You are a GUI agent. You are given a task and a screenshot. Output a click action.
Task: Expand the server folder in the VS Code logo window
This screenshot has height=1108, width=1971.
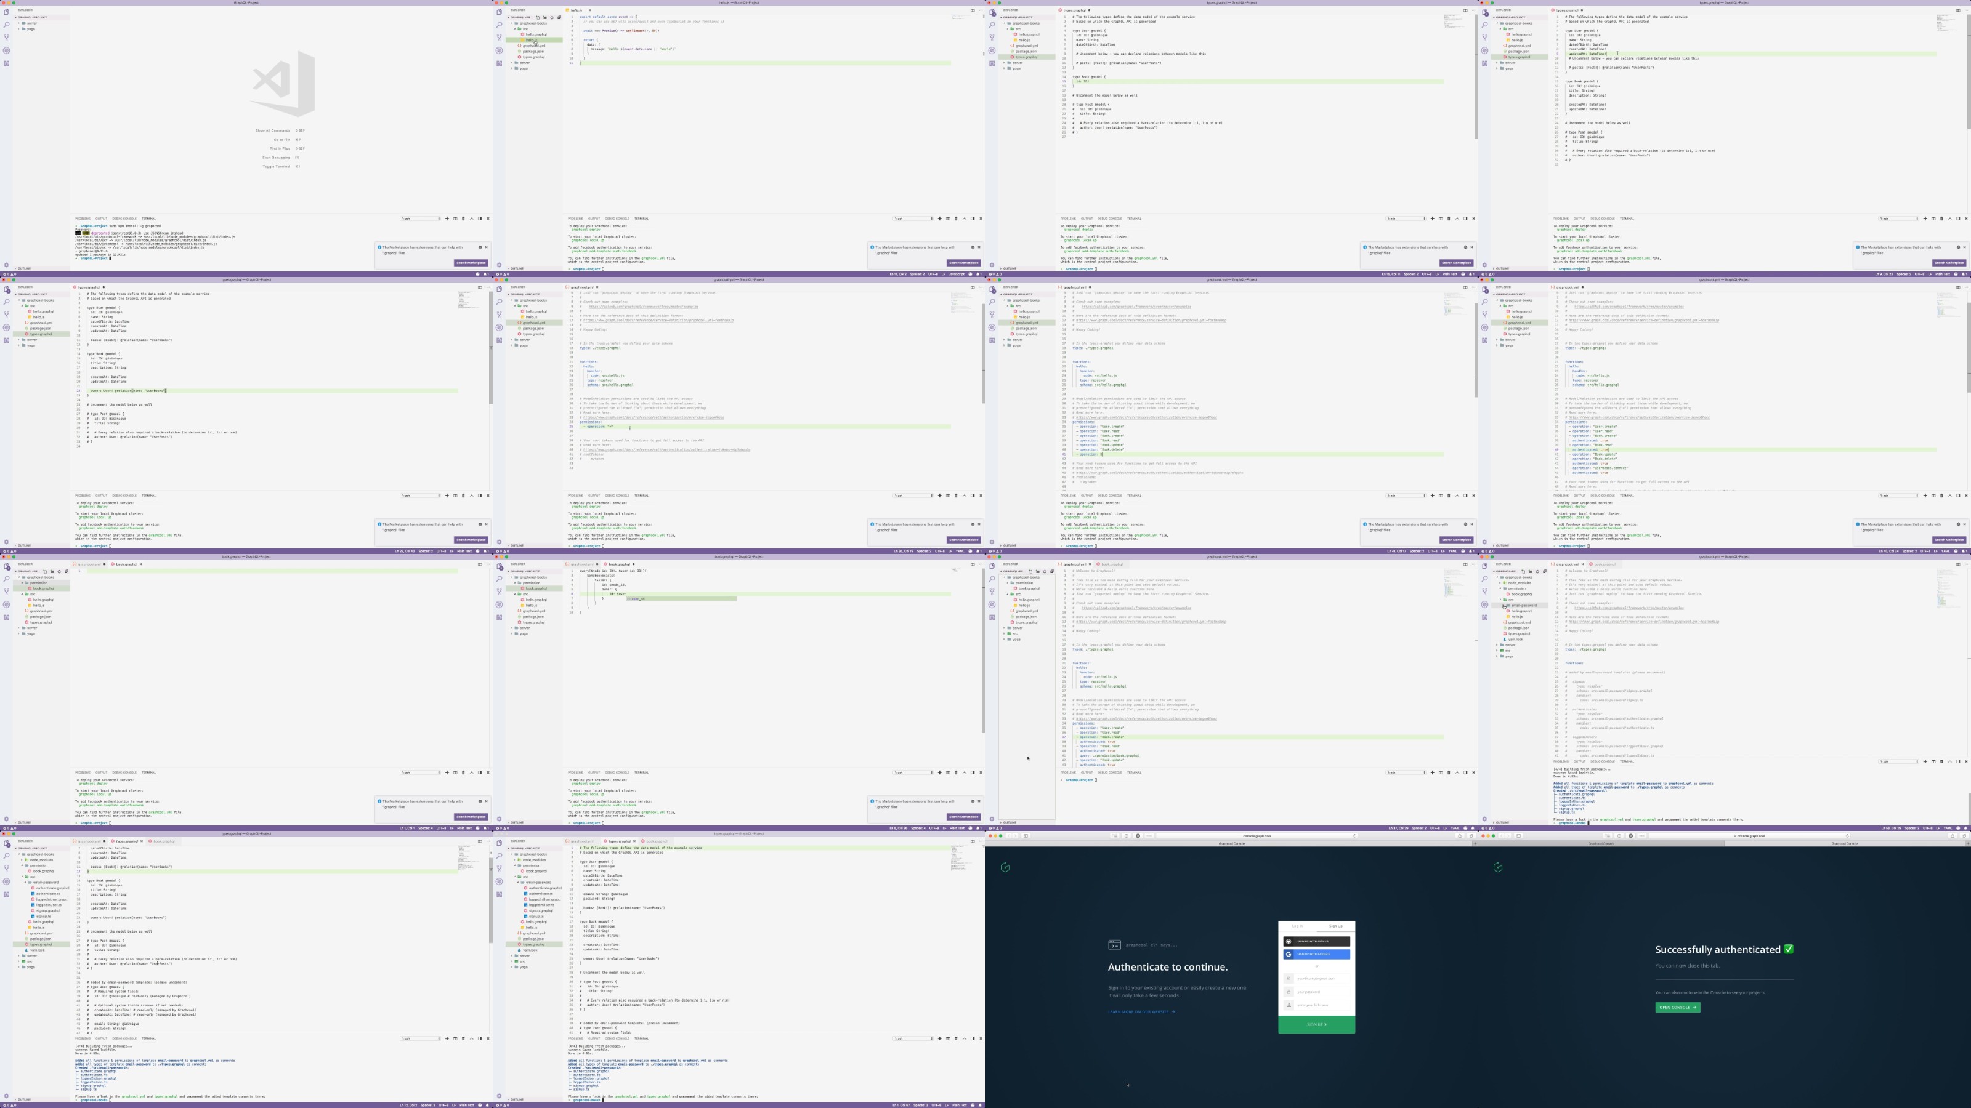point(31,23)
